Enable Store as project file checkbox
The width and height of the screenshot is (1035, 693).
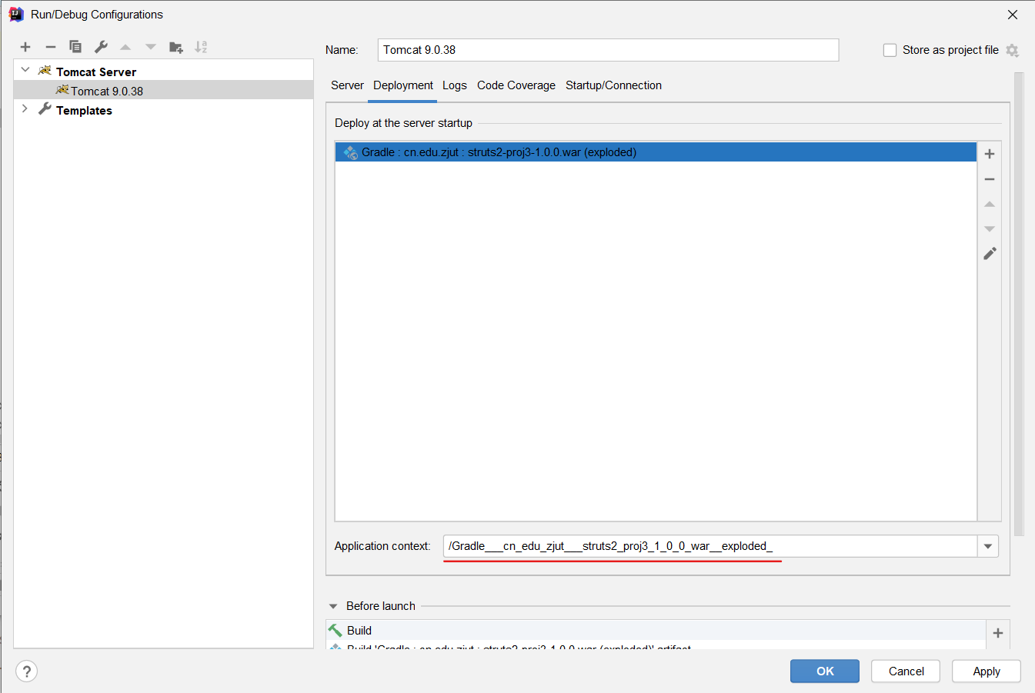pos(890,50)
